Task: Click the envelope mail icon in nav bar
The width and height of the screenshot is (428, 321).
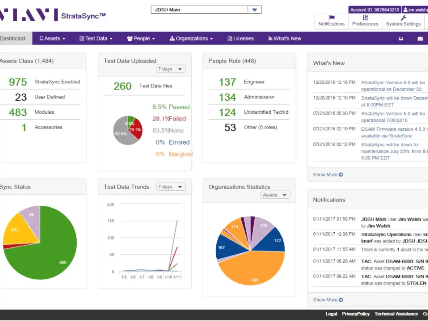Action: [420, 39]
